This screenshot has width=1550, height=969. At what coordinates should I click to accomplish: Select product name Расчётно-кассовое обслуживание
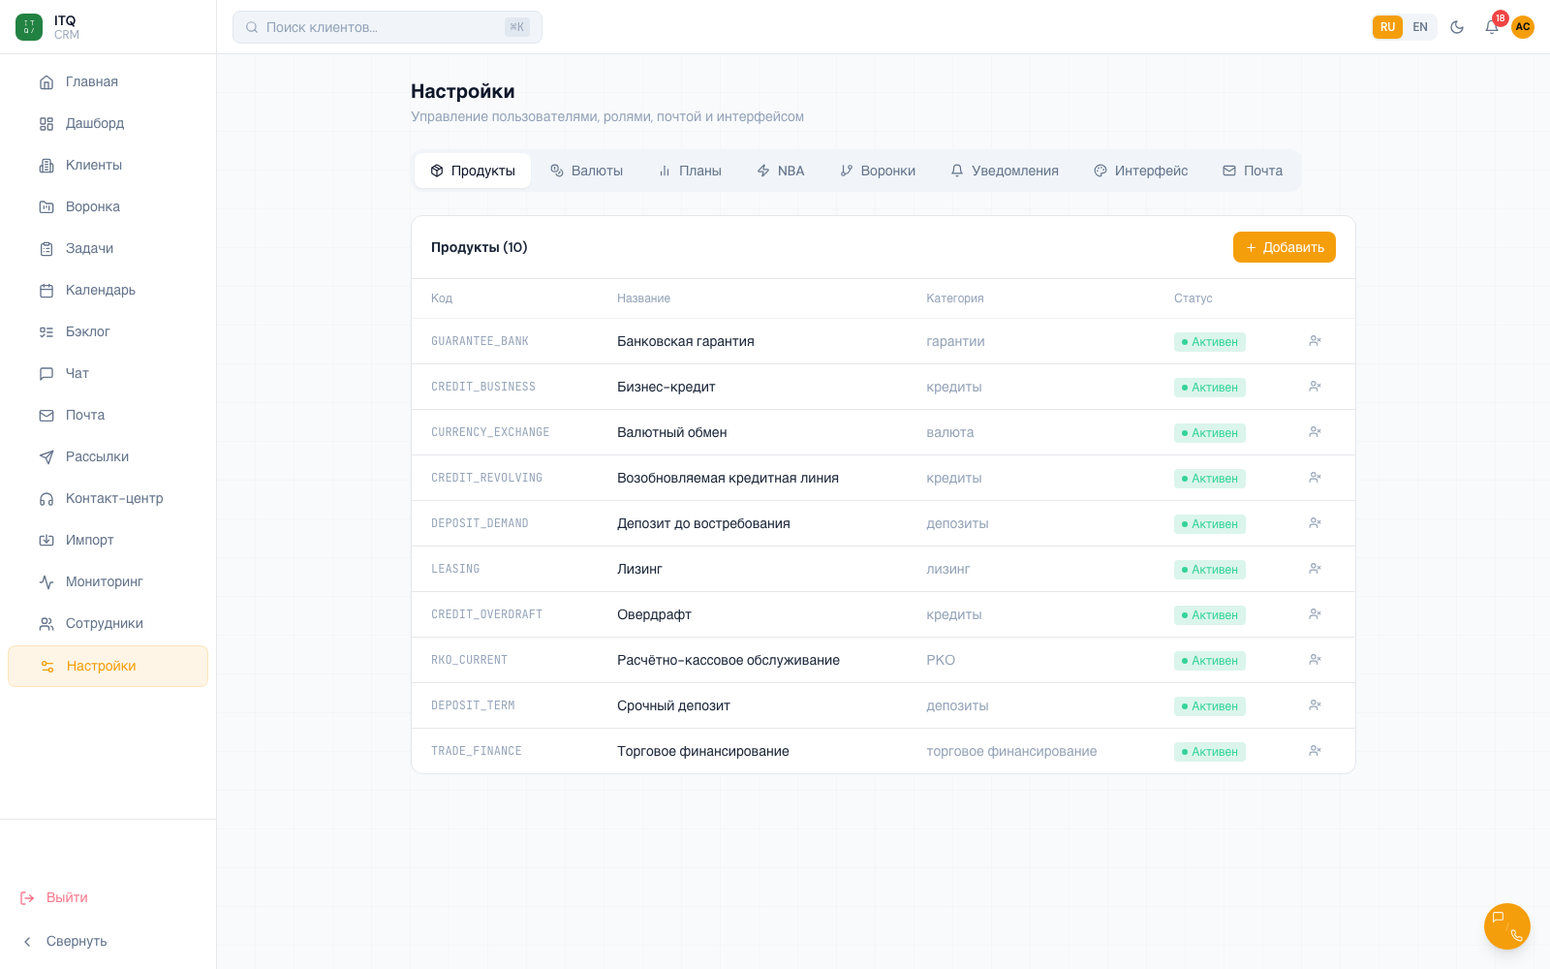pyautogui.click(x=728, y=660)
